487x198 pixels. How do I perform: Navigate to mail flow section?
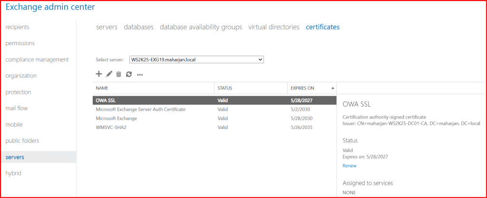pos(17,108)
